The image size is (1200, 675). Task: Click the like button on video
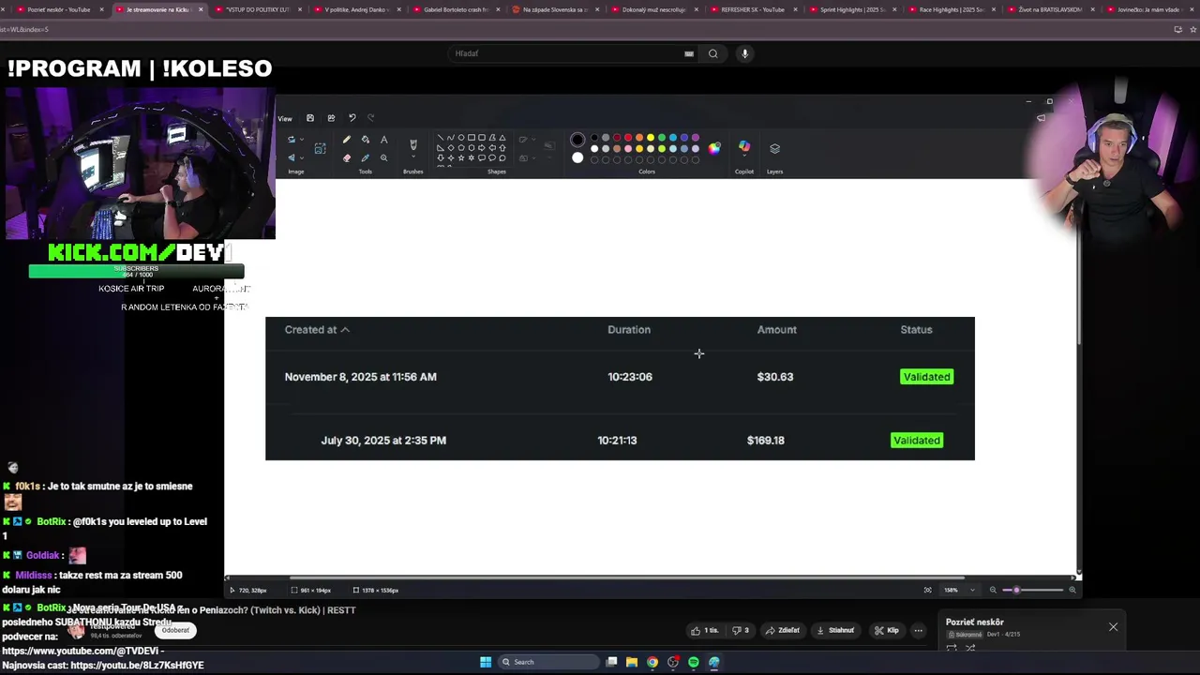coord(705,630)
